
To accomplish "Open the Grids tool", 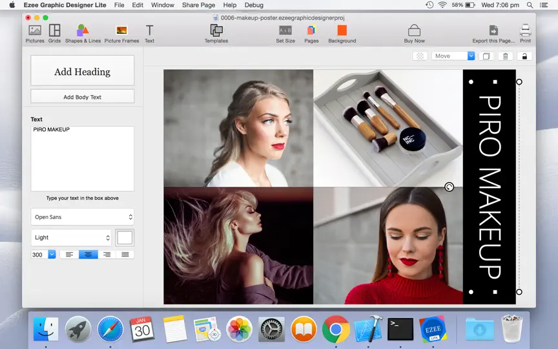I will (54, 34).
